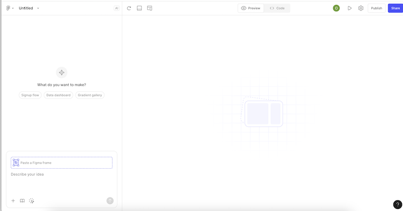Viewport: 403px width, 211px height.
Task: Choose the Data dashboard suggestion
Action: [x=58, y=95]
